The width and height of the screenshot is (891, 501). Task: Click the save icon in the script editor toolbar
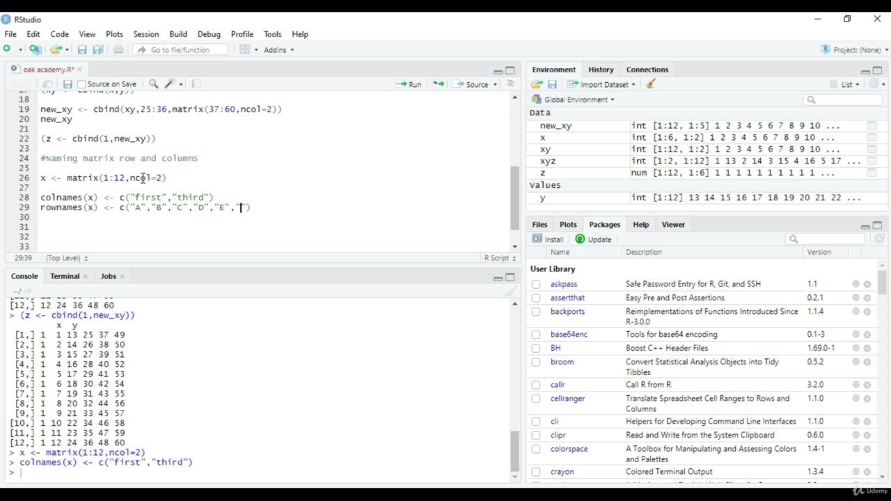tap(68, 84)
